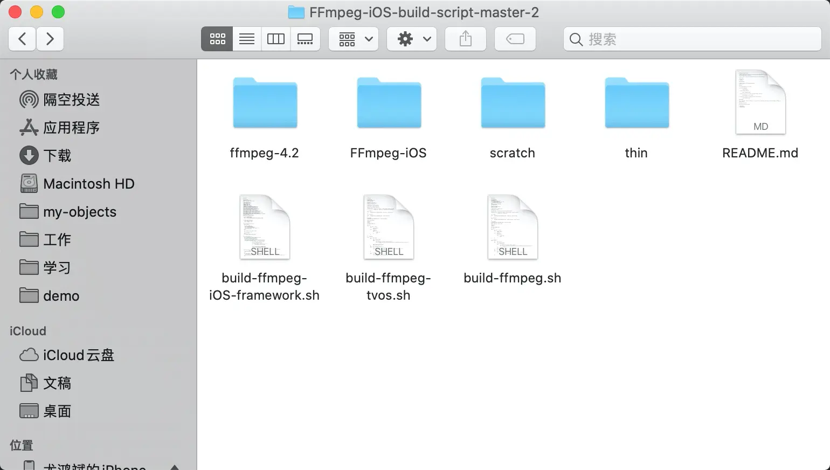The image size is (830, 470).
Task: Select the README.md file icon
Action: (x=760, y=102)
